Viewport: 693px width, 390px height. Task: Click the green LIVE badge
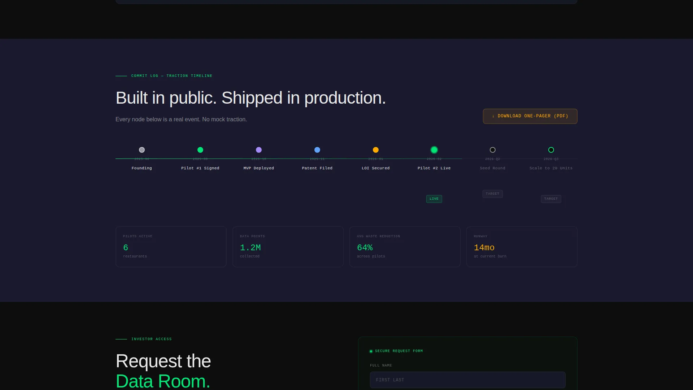pyautogui.click(x=434, y=199)
